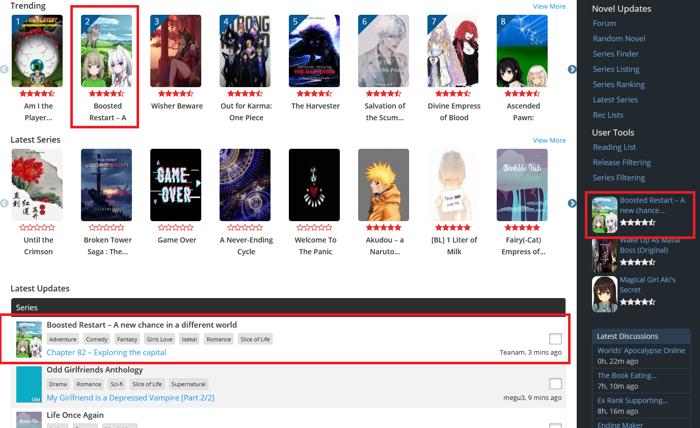Click View More next to Trending
Viewport: 700px width, 428px height.
(549, 7)
